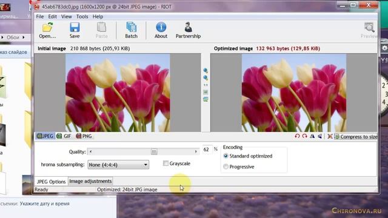
Task: Open the File menu
Action: (x=40, y=16)
